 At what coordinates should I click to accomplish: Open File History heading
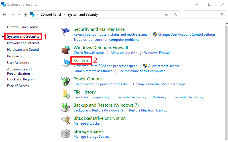coord(85,92)
